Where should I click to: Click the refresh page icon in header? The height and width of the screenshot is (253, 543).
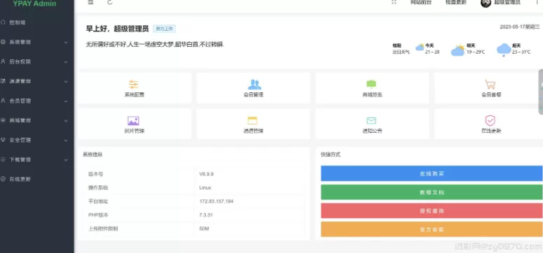[x=110, y=2]
